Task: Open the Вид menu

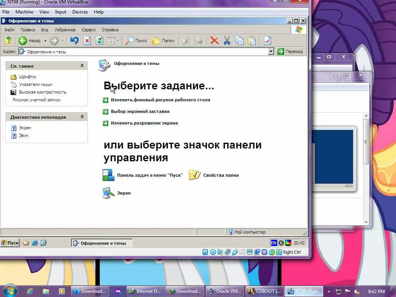Action: click(44, 30)
